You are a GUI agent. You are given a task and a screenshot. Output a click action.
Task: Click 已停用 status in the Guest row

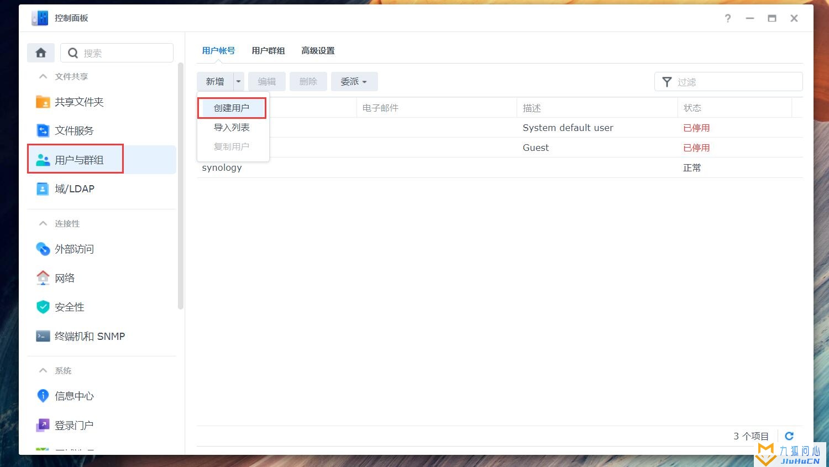(x=696, y=148)
